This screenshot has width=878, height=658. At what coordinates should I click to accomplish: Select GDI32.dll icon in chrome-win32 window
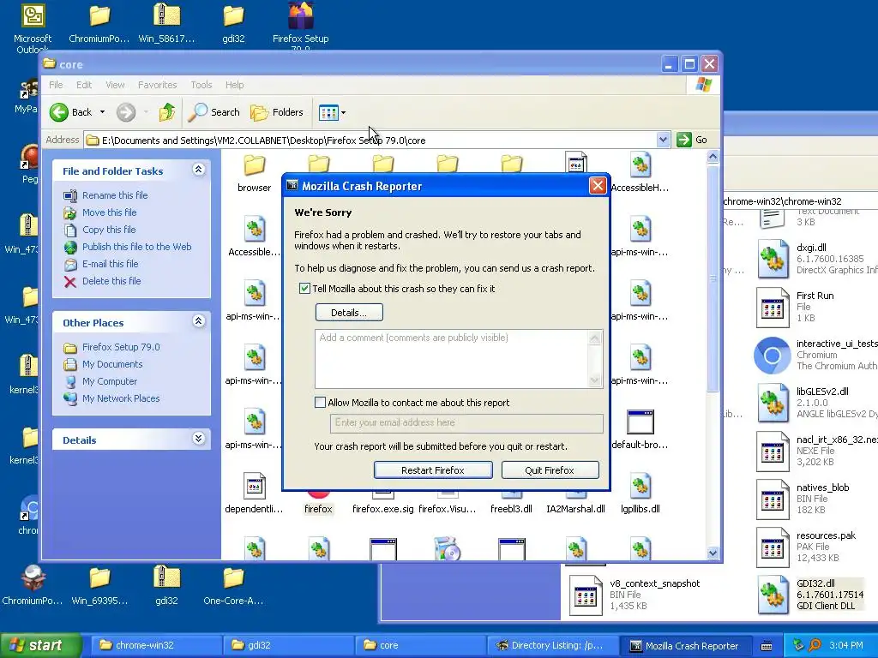[773, 595]
